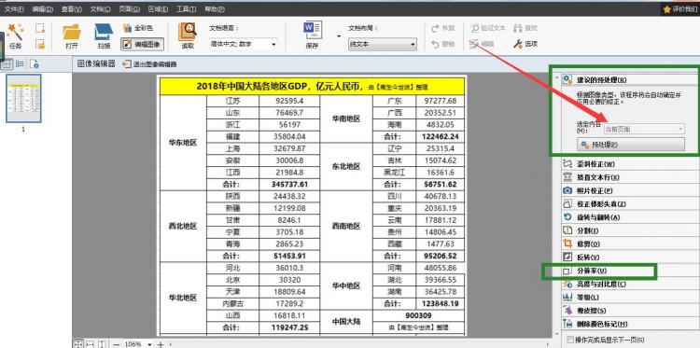Switch to thumbnails view of pages
The height and width of the screenshot is (348, 700).
[x=7, y=64]
